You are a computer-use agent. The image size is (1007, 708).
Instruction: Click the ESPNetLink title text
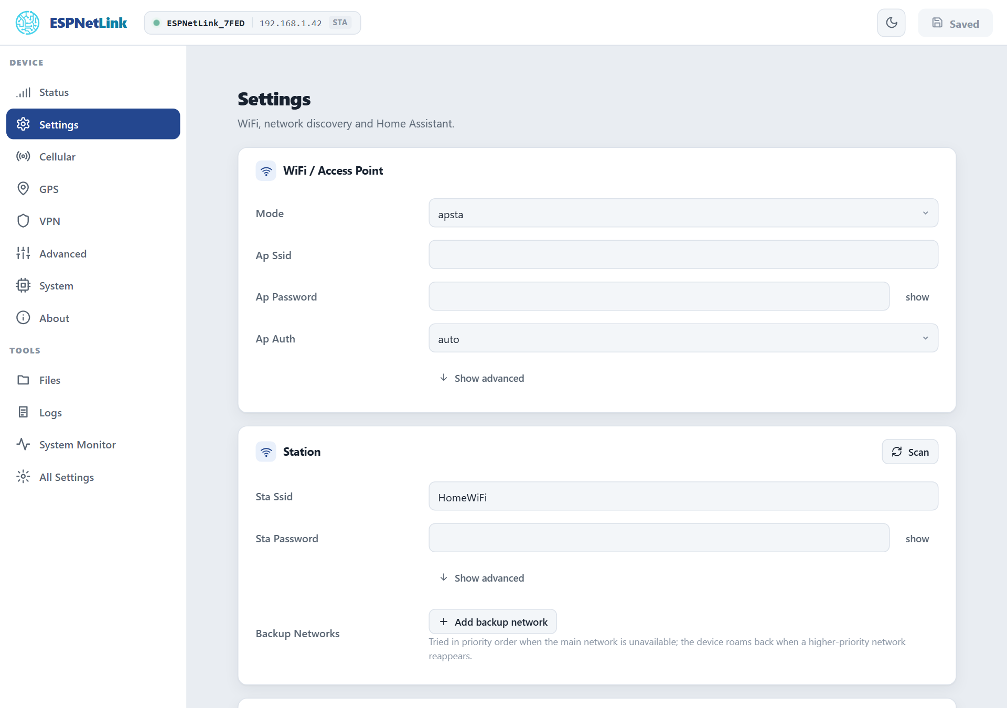point(88,23)
